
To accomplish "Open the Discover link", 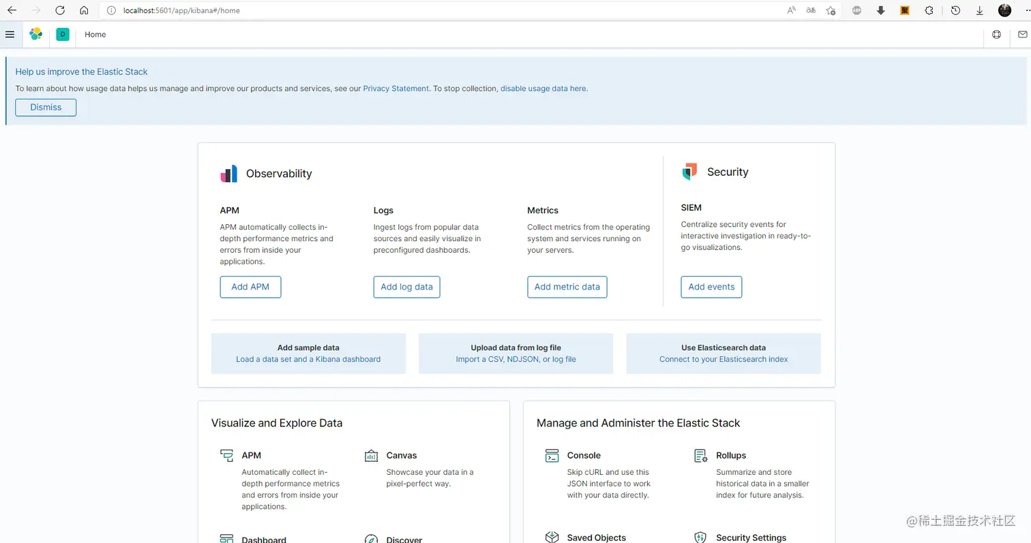I will 404,539.
